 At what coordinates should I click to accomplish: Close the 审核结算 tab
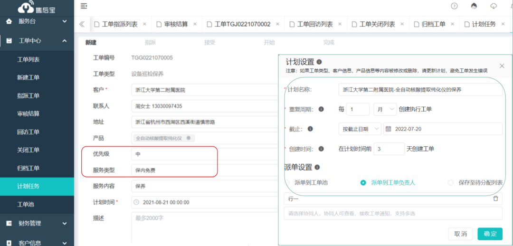click(x=195, y=24)
